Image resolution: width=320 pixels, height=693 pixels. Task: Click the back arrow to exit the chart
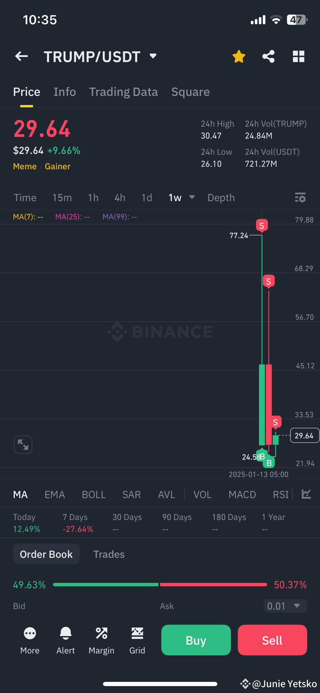[x=21, y=56]
